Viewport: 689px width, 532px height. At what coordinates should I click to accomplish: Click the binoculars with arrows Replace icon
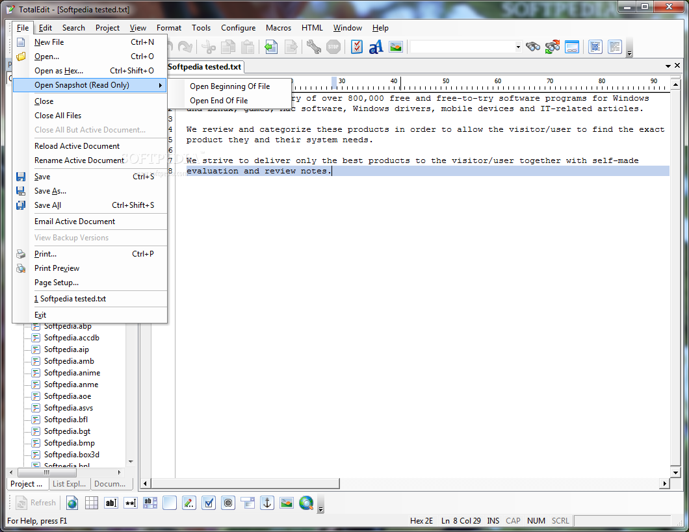[552, 47]
